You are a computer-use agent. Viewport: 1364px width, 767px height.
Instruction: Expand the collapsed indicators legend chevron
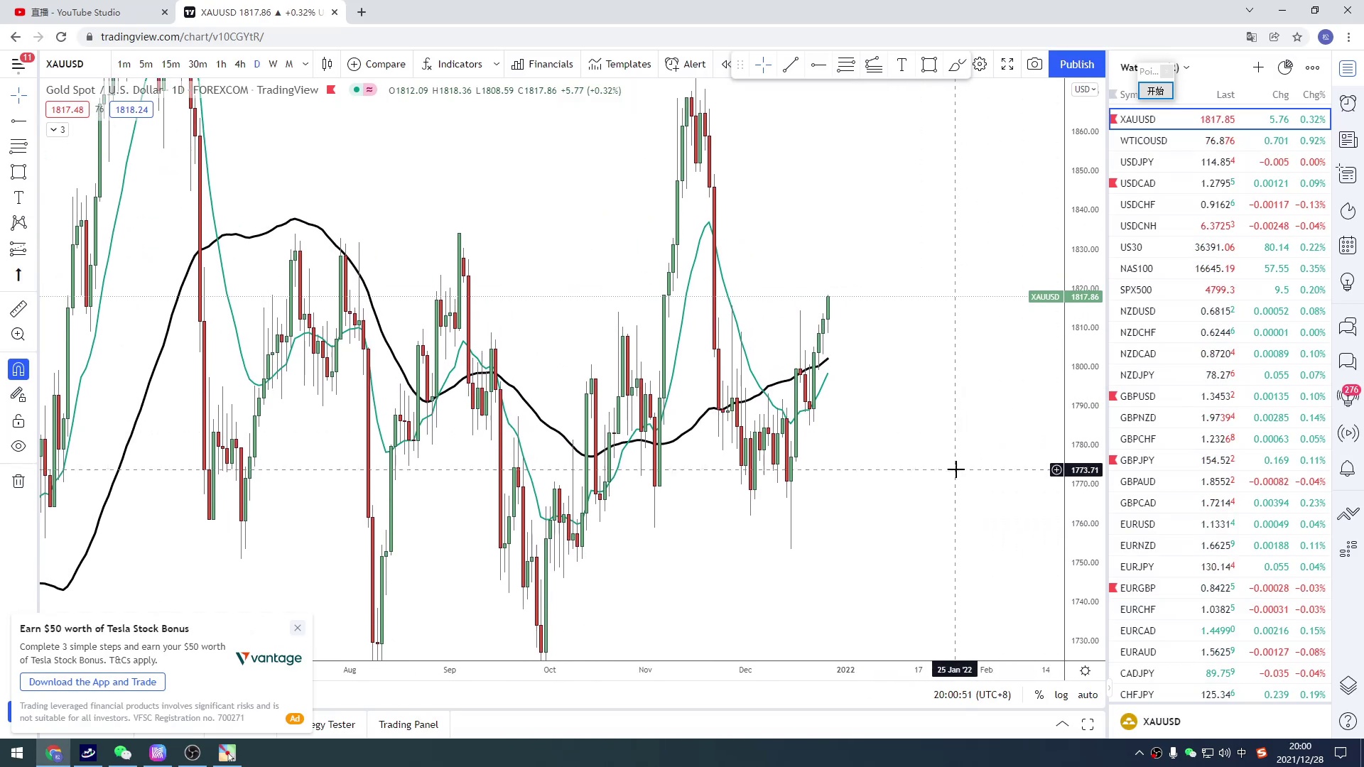[58, 129]
